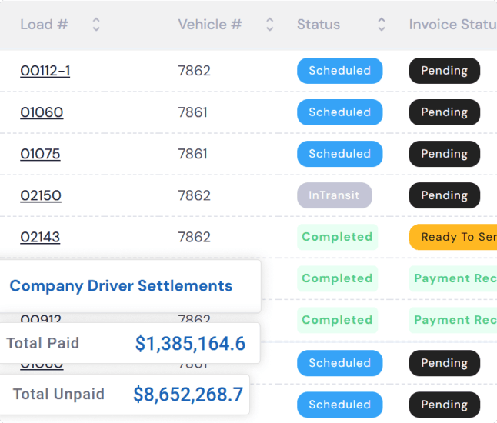This screenshot has width=497, height=423.
Task: Select vehicle 7862 cell in row 02150
Action: click(x=194, y=195)
